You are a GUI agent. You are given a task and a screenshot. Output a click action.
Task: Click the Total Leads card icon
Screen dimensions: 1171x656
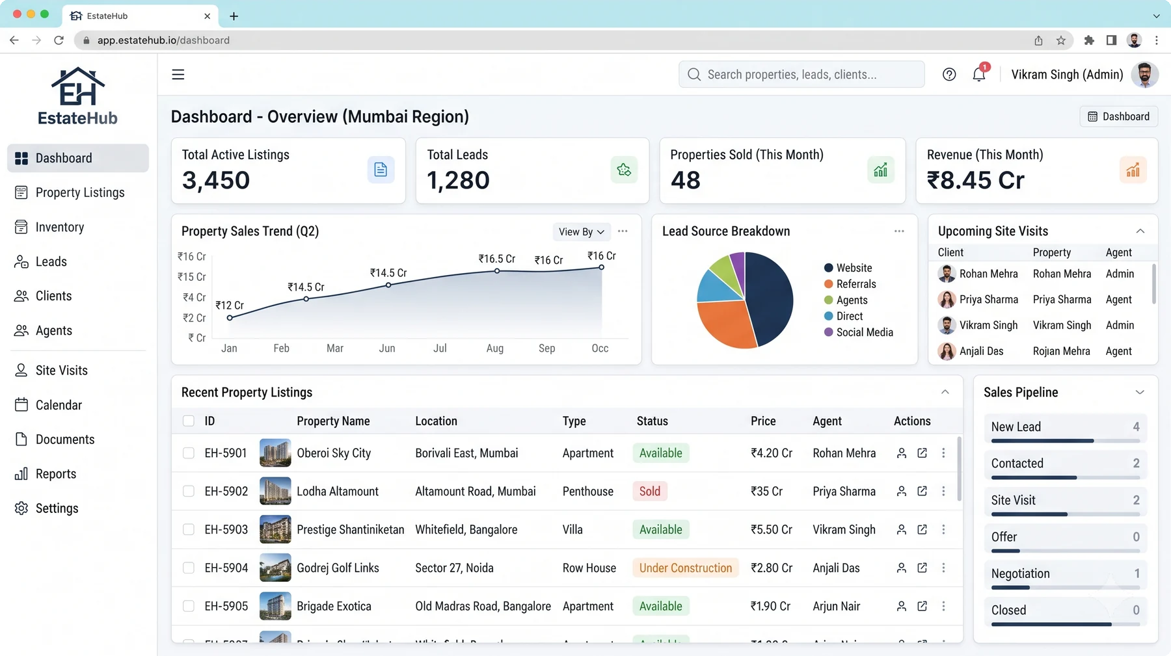coord(624,170)
